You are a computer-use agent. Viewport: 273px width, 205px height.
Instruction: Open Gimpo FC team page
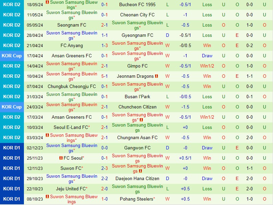click(x=137, y=66)
